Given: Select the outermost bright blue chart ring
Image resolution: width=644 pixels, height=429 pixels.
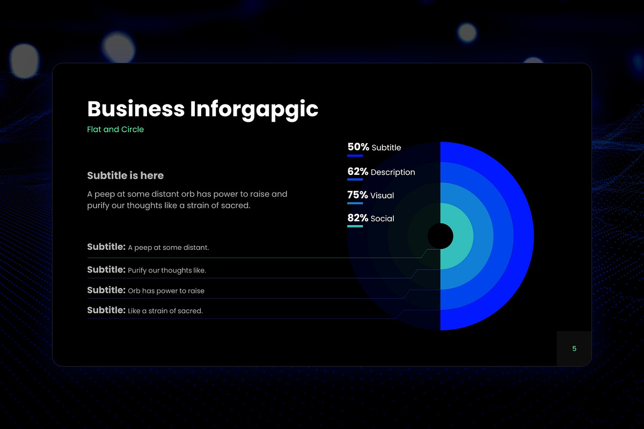Looking at the screenshot, I should tap(524, 236).
